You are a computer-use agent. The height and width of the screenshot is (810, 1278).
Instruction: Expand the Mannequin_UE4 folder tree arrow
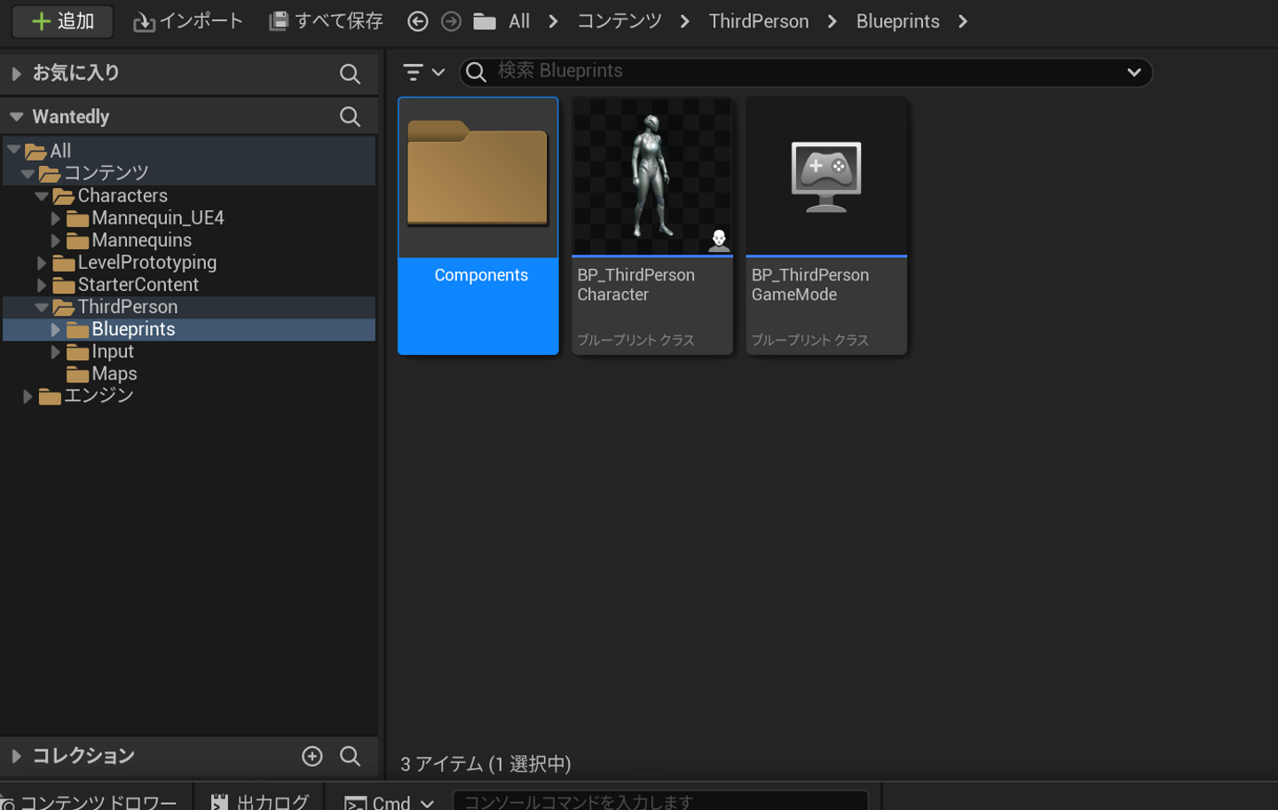point(55,218)
